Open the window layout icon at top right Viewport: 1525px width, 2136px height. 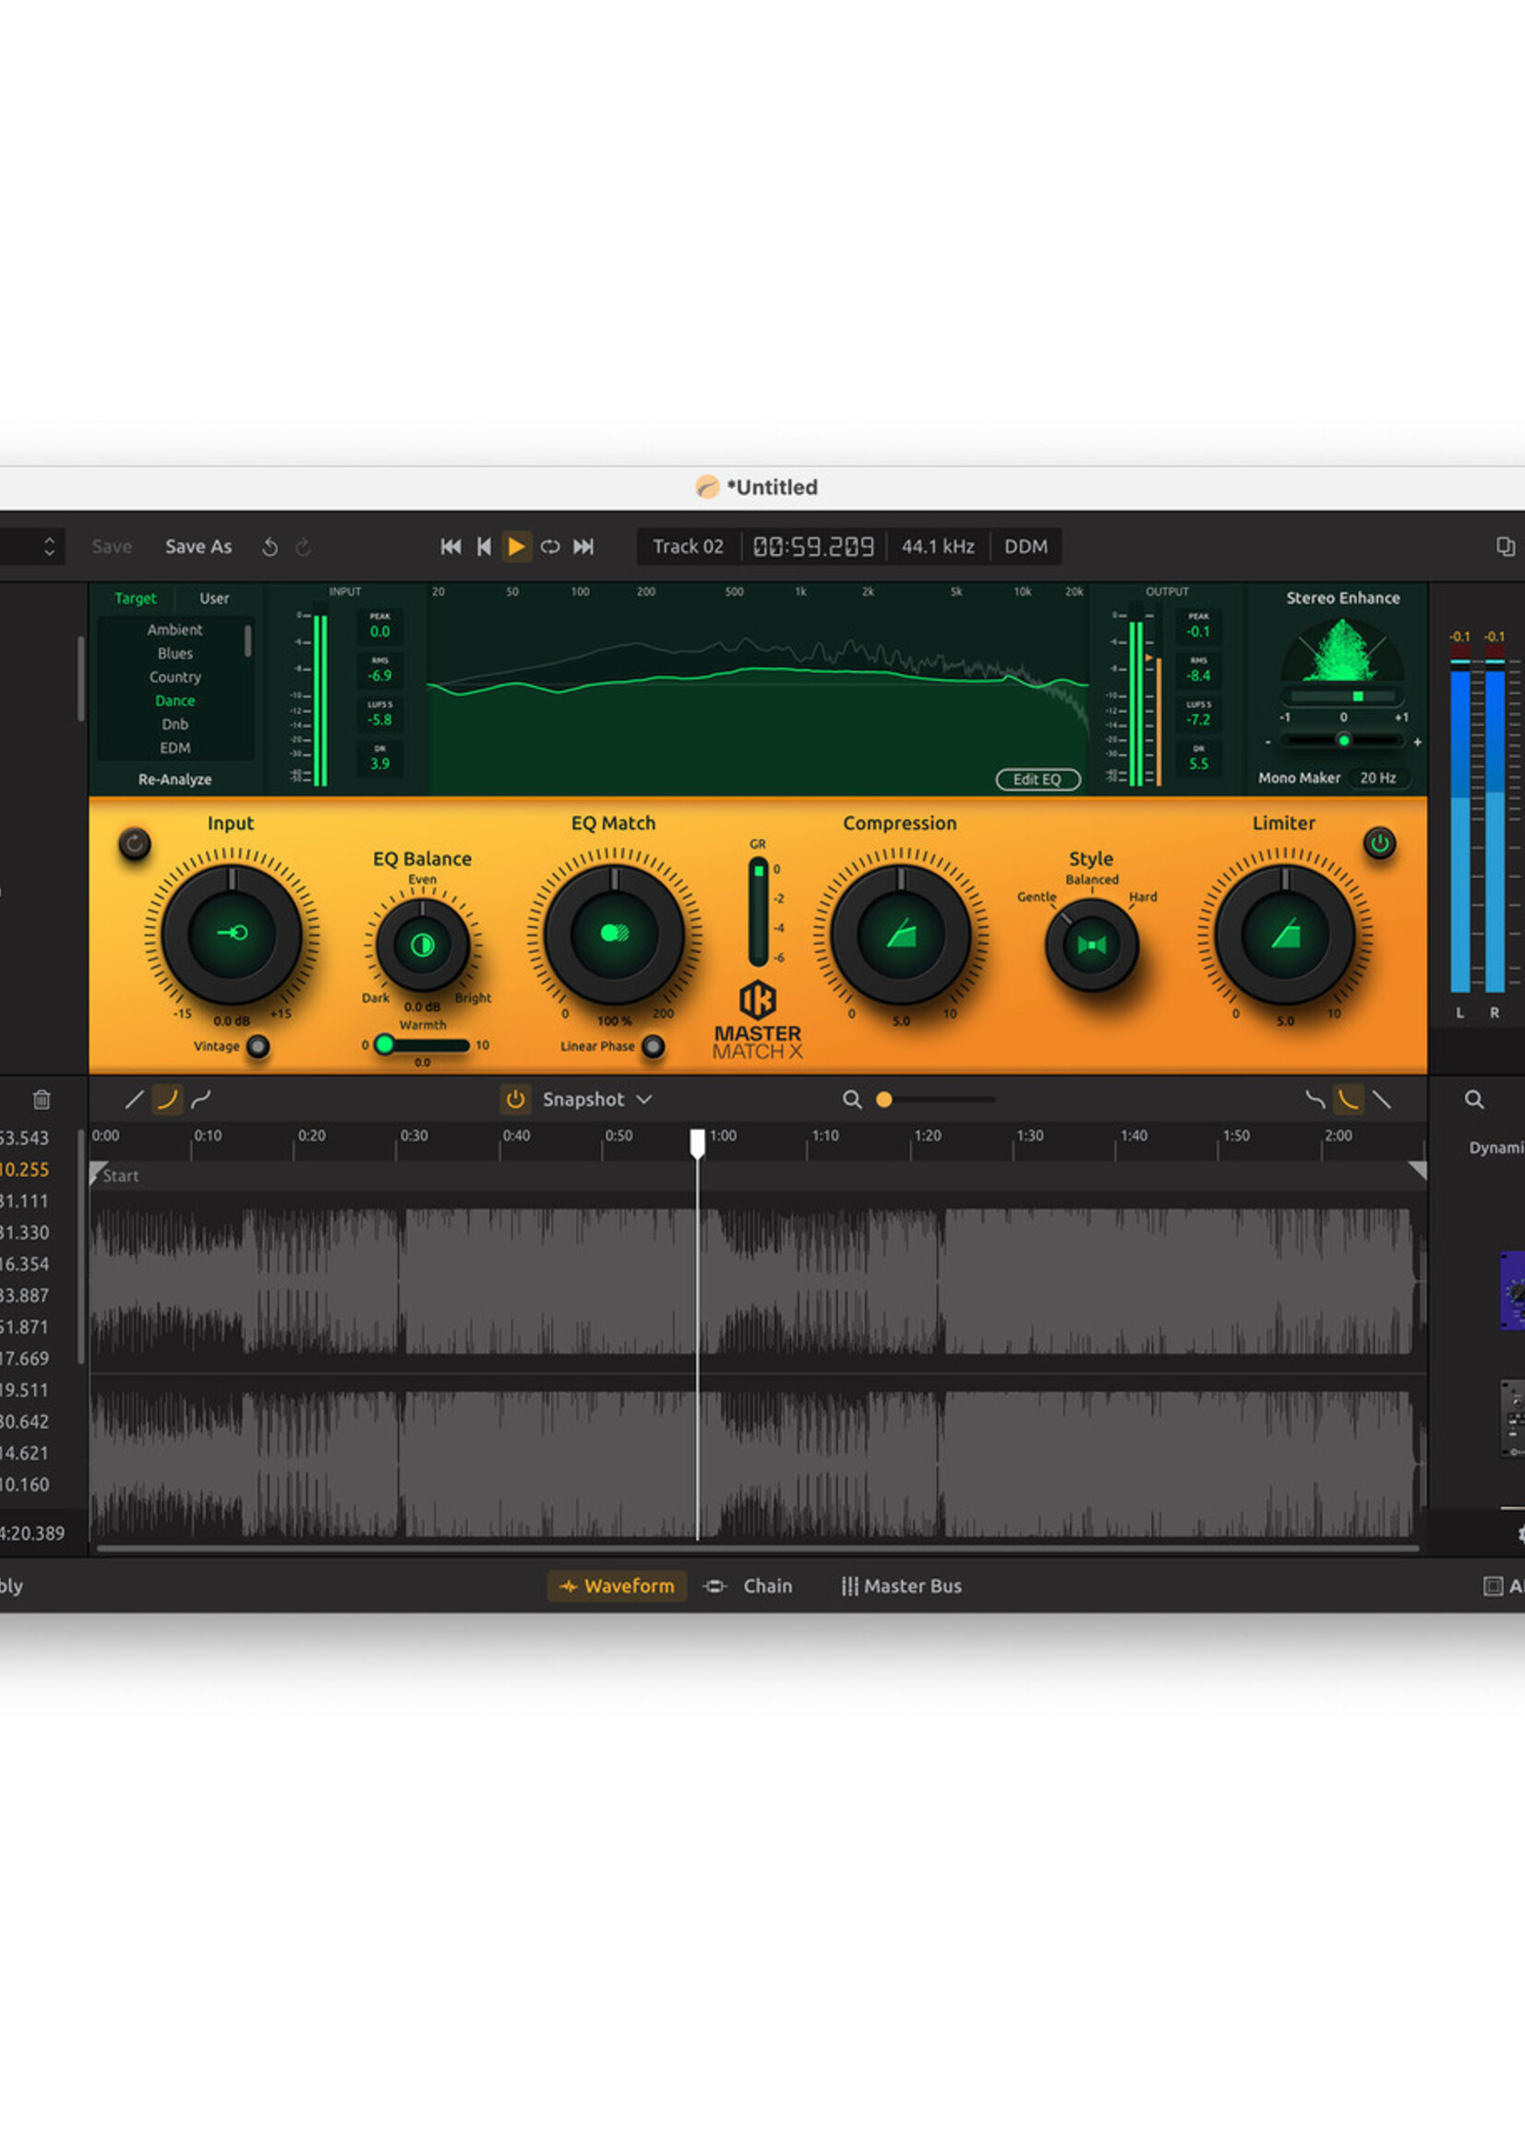[1506, 547]
